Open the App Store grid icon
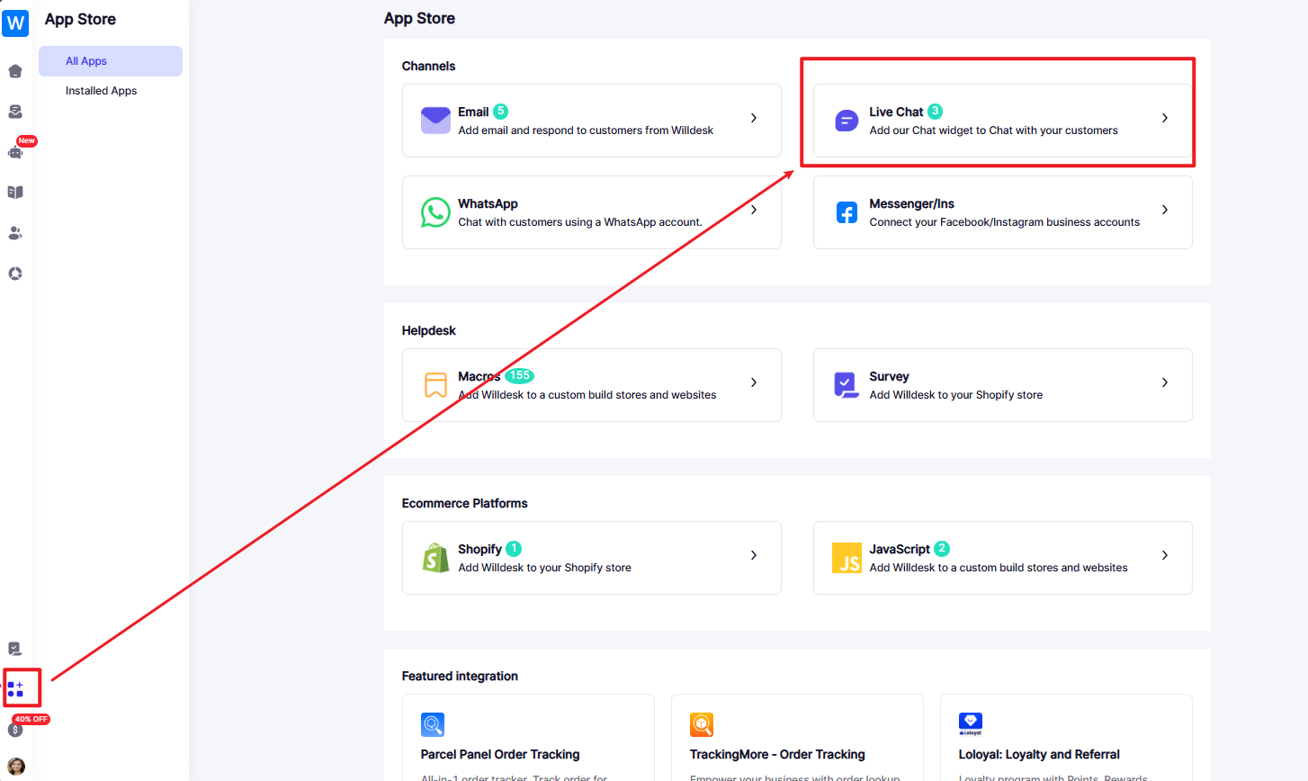Viewport: 1308px width, 781px height. click(x=15, y=689)
